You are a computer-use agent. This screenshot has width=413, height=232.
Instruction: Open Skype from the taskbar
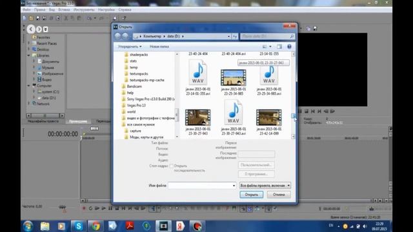79,226
